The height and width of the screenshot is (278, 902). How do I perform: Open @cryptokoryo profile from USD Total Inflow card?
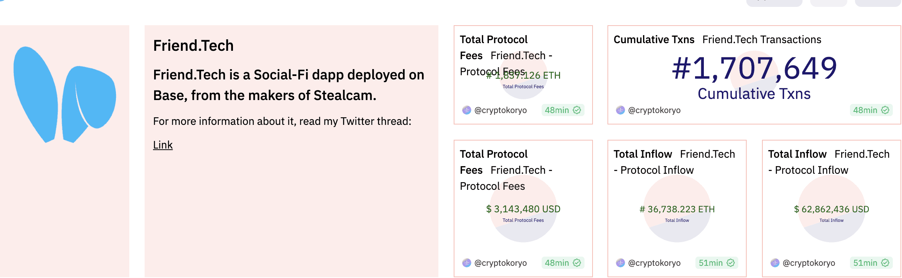click(x=809, y=263)
